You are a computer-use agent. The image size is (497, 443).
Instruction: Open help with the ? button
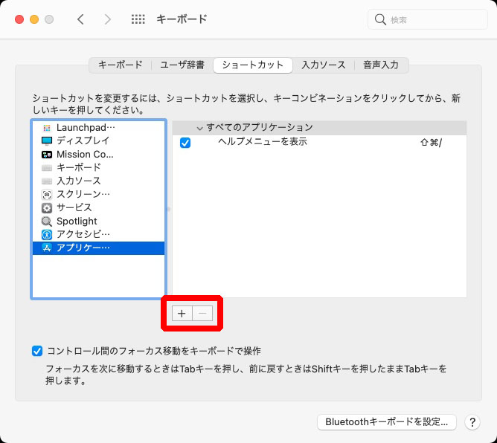(472, 422)
